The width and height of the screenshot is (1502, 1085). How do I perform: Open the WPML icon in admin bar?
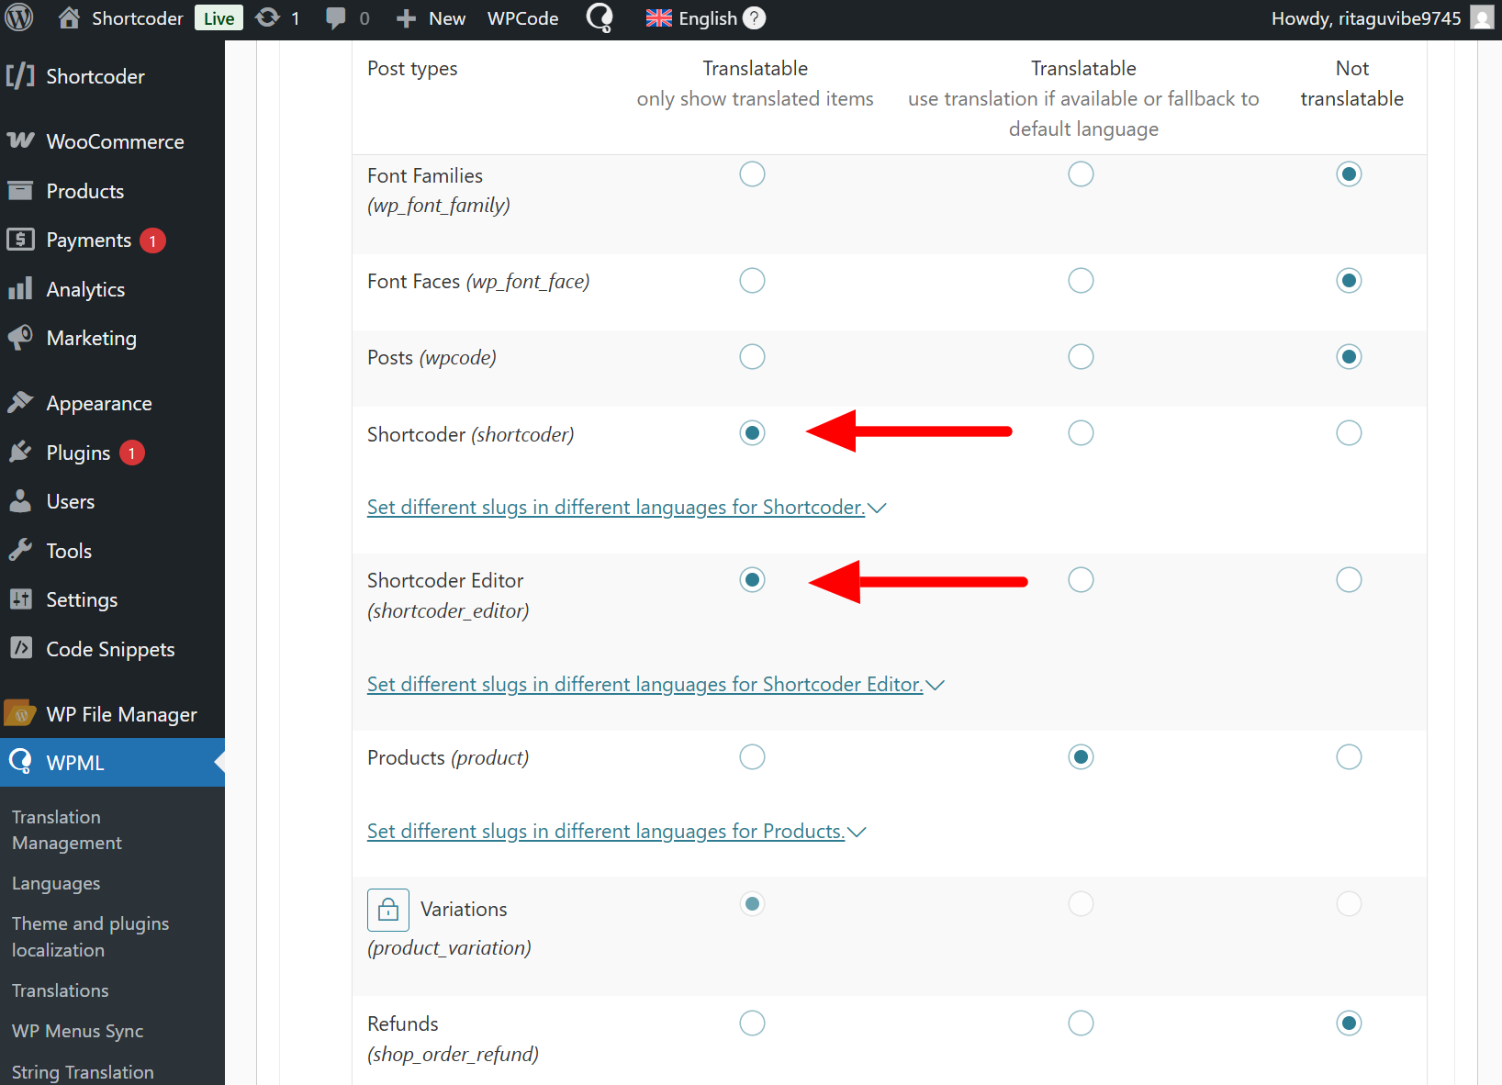tap(600, 17)
